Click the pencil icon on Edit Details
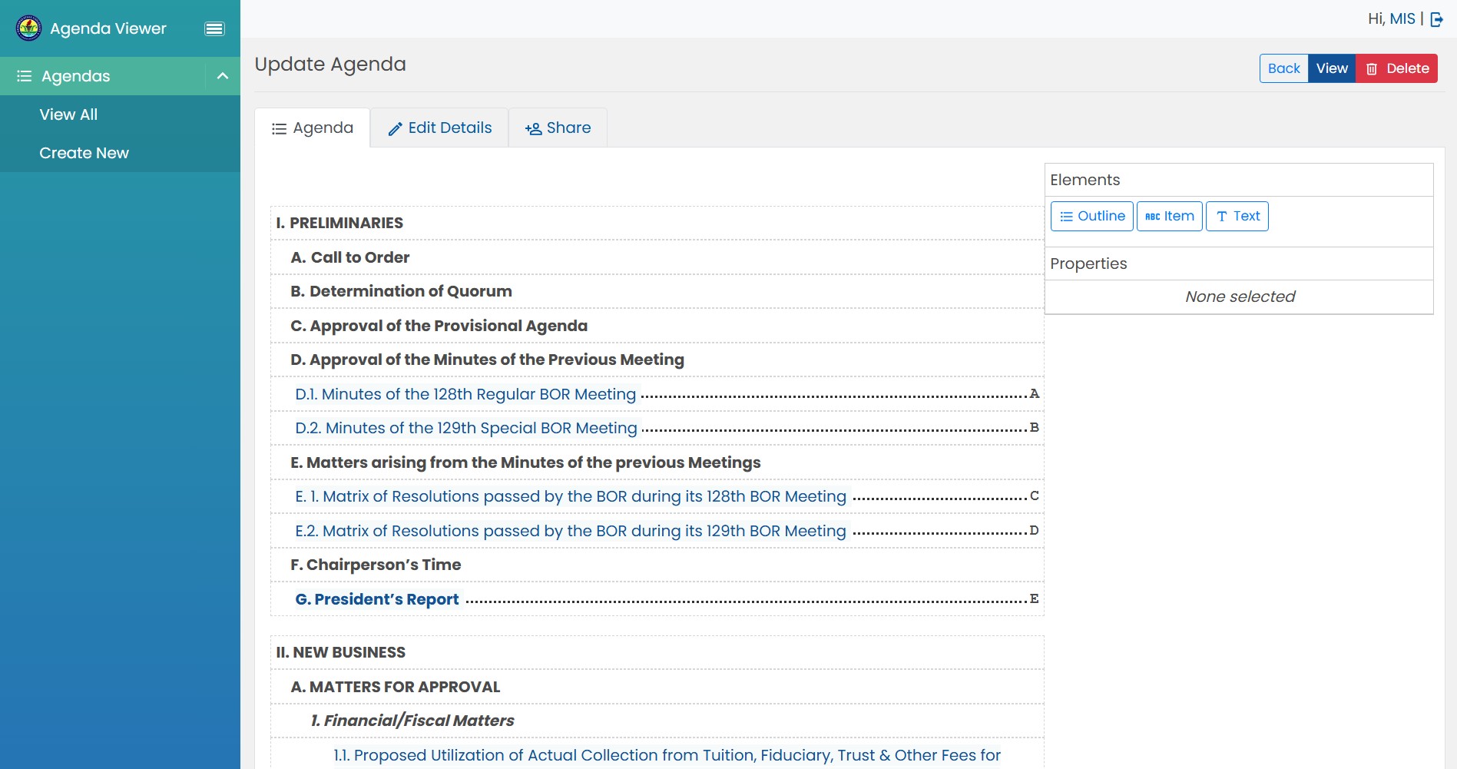The width and height of the screenshot is (1457, 769). (x=395, y=129)
